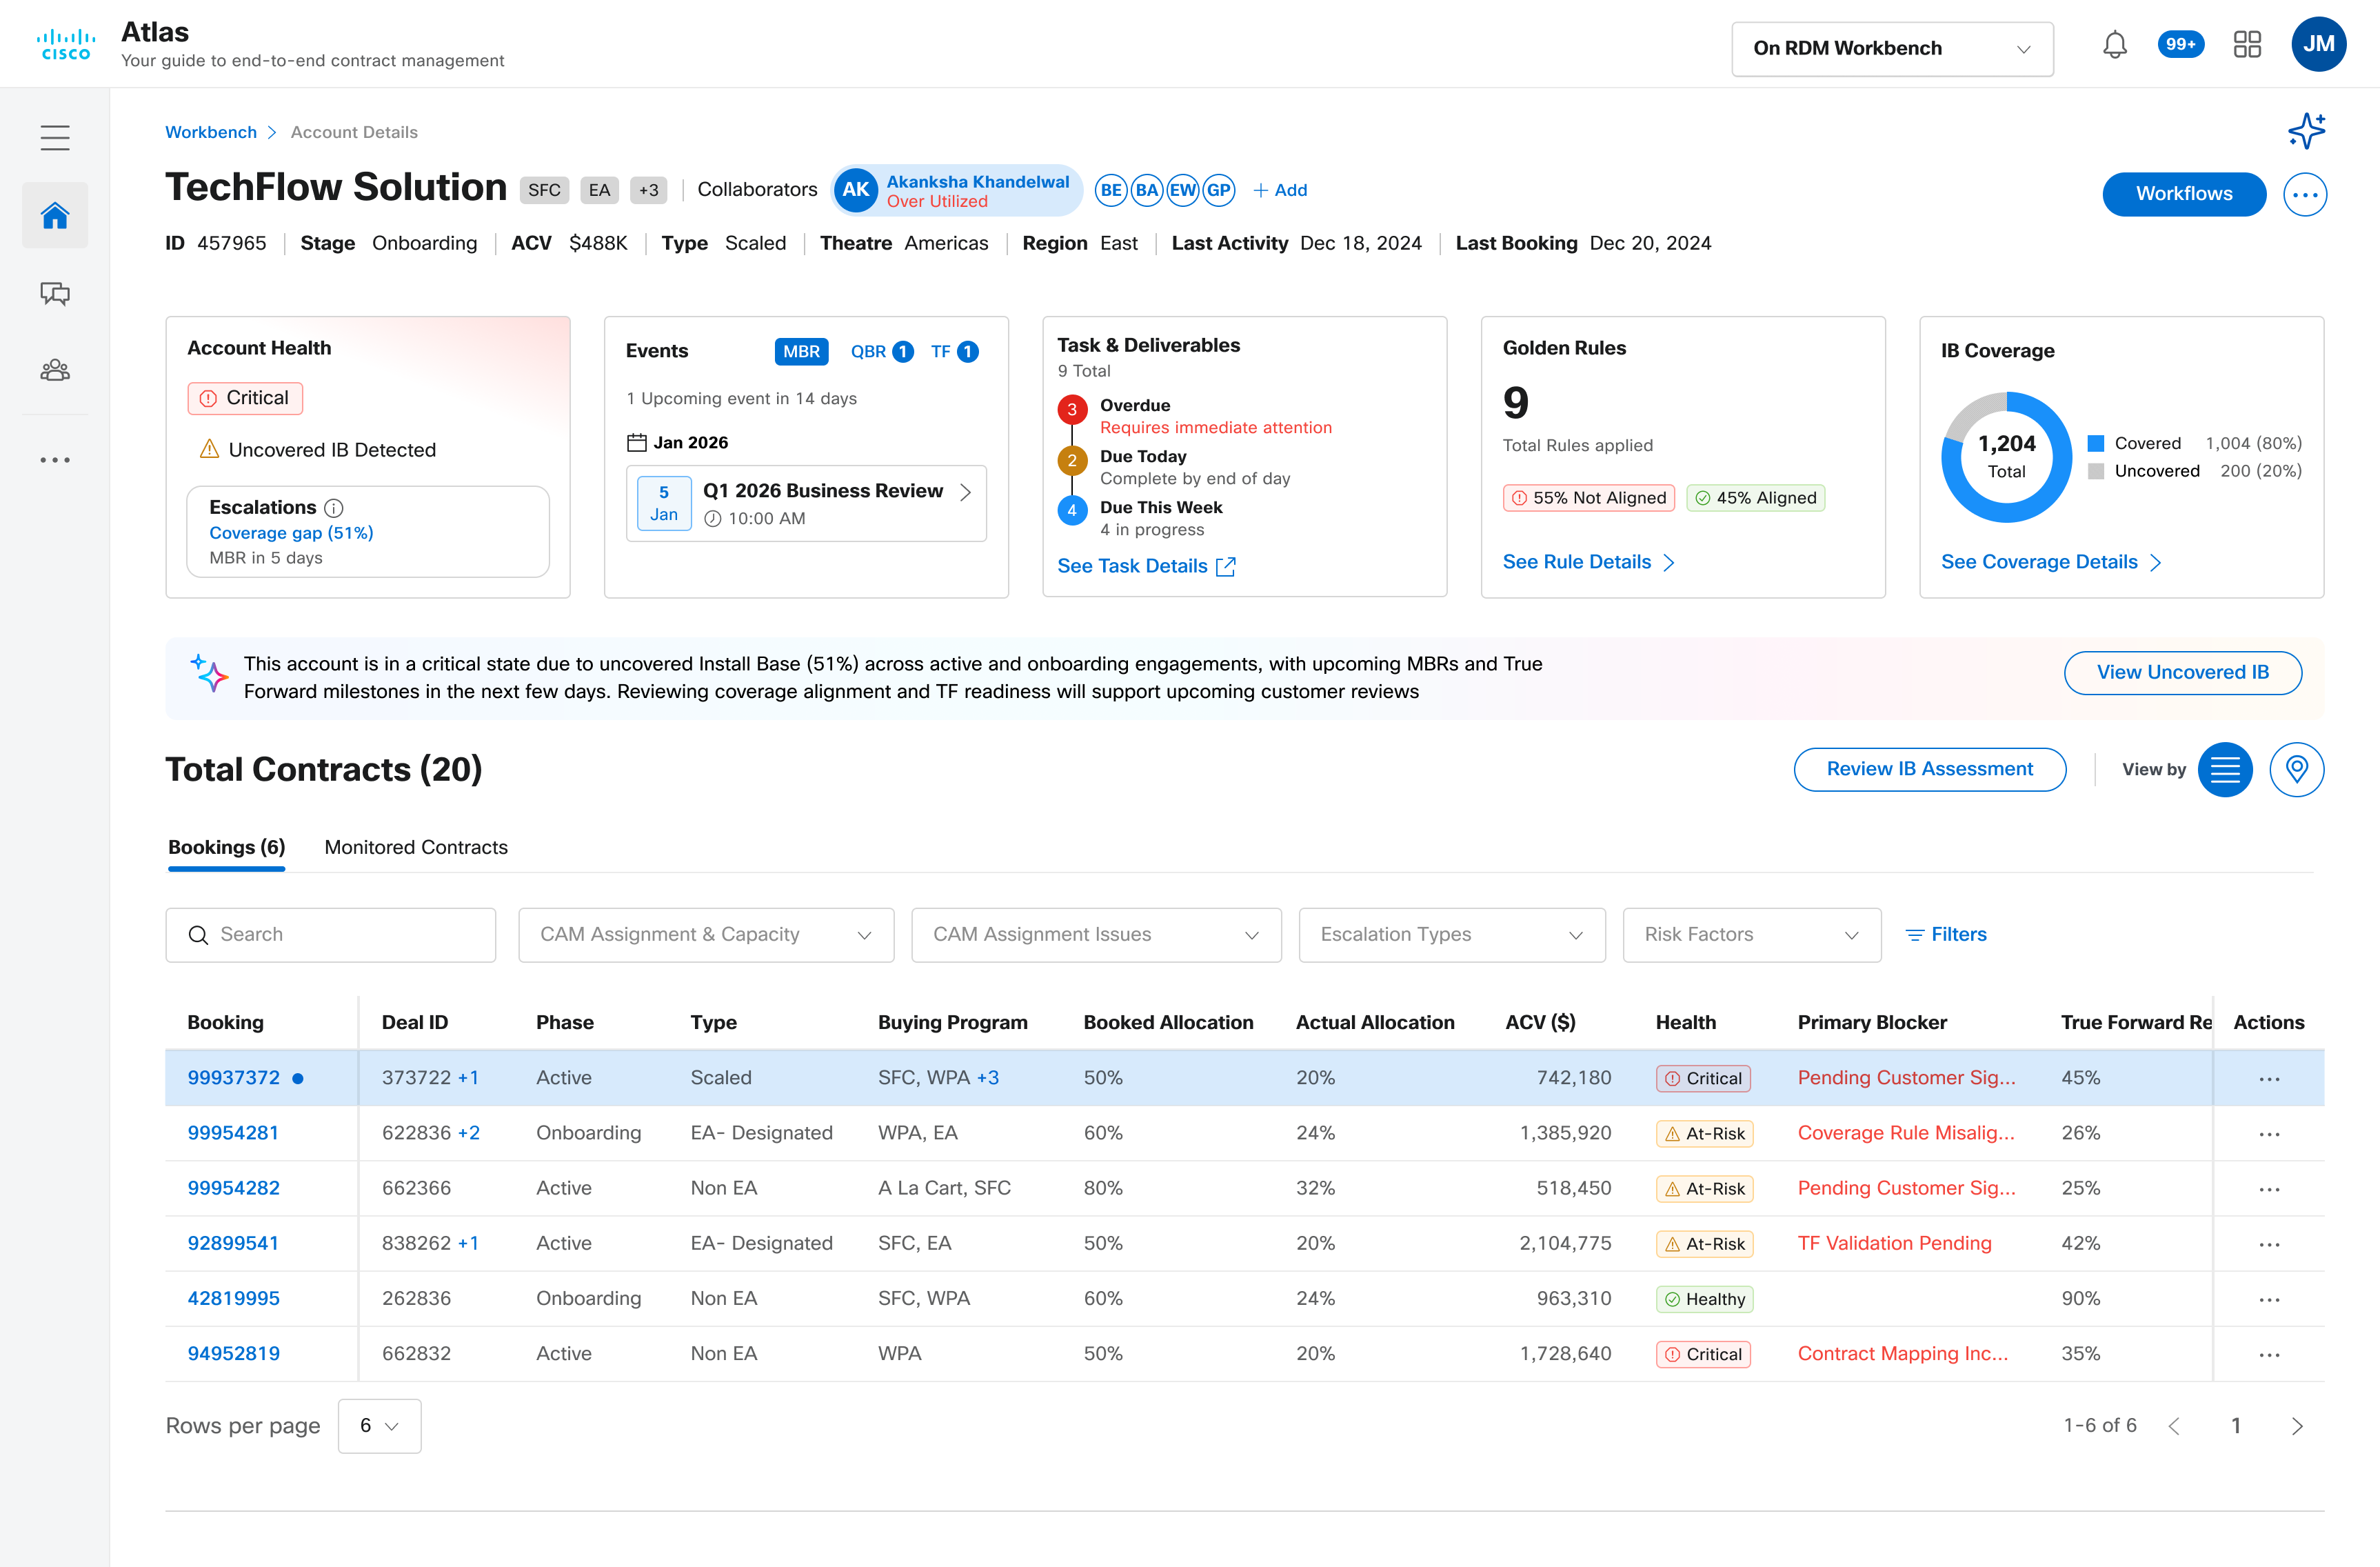Open Coverage gap (51%) escalation link

pos(291,533)
